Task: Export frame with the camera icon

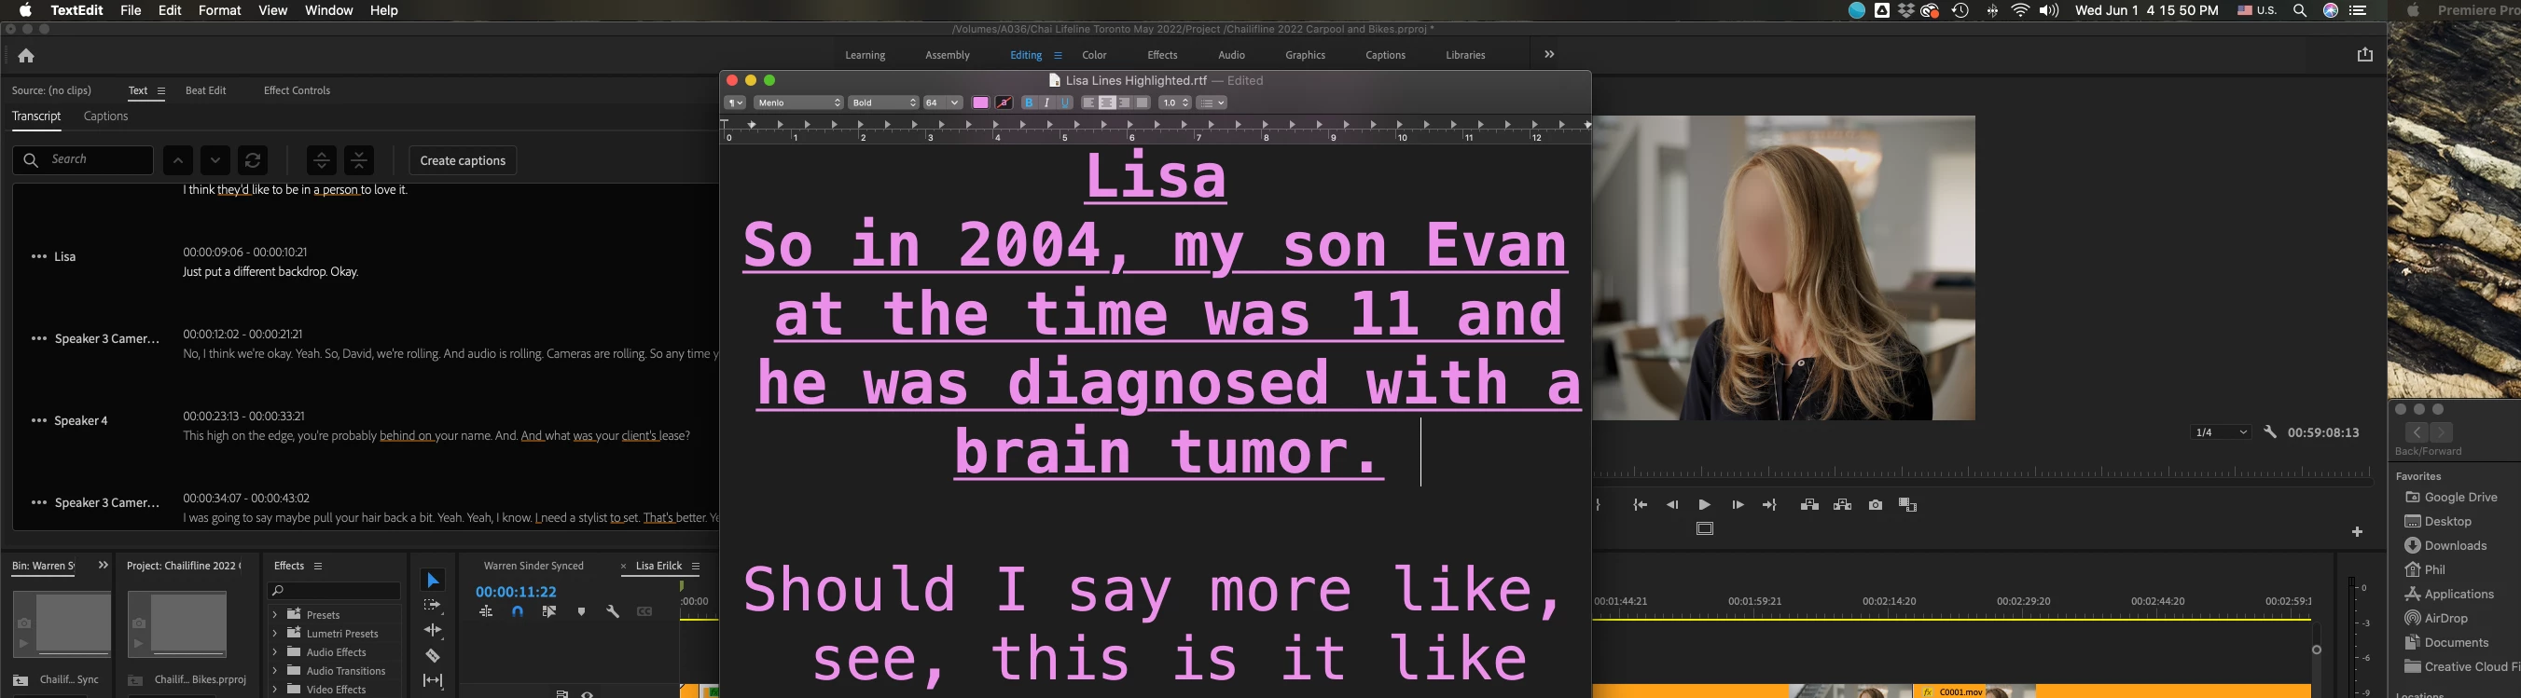Action: click(x=1875, y=505)
